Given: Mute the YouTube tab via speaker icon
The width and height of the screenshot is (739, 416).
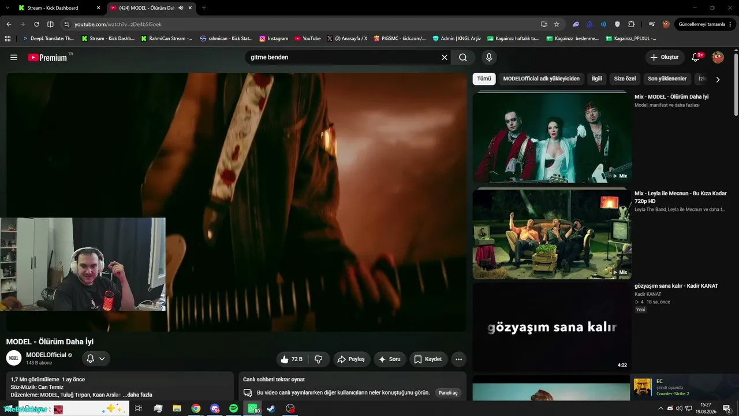Looking at the screenshot, I should click(181, 8).
